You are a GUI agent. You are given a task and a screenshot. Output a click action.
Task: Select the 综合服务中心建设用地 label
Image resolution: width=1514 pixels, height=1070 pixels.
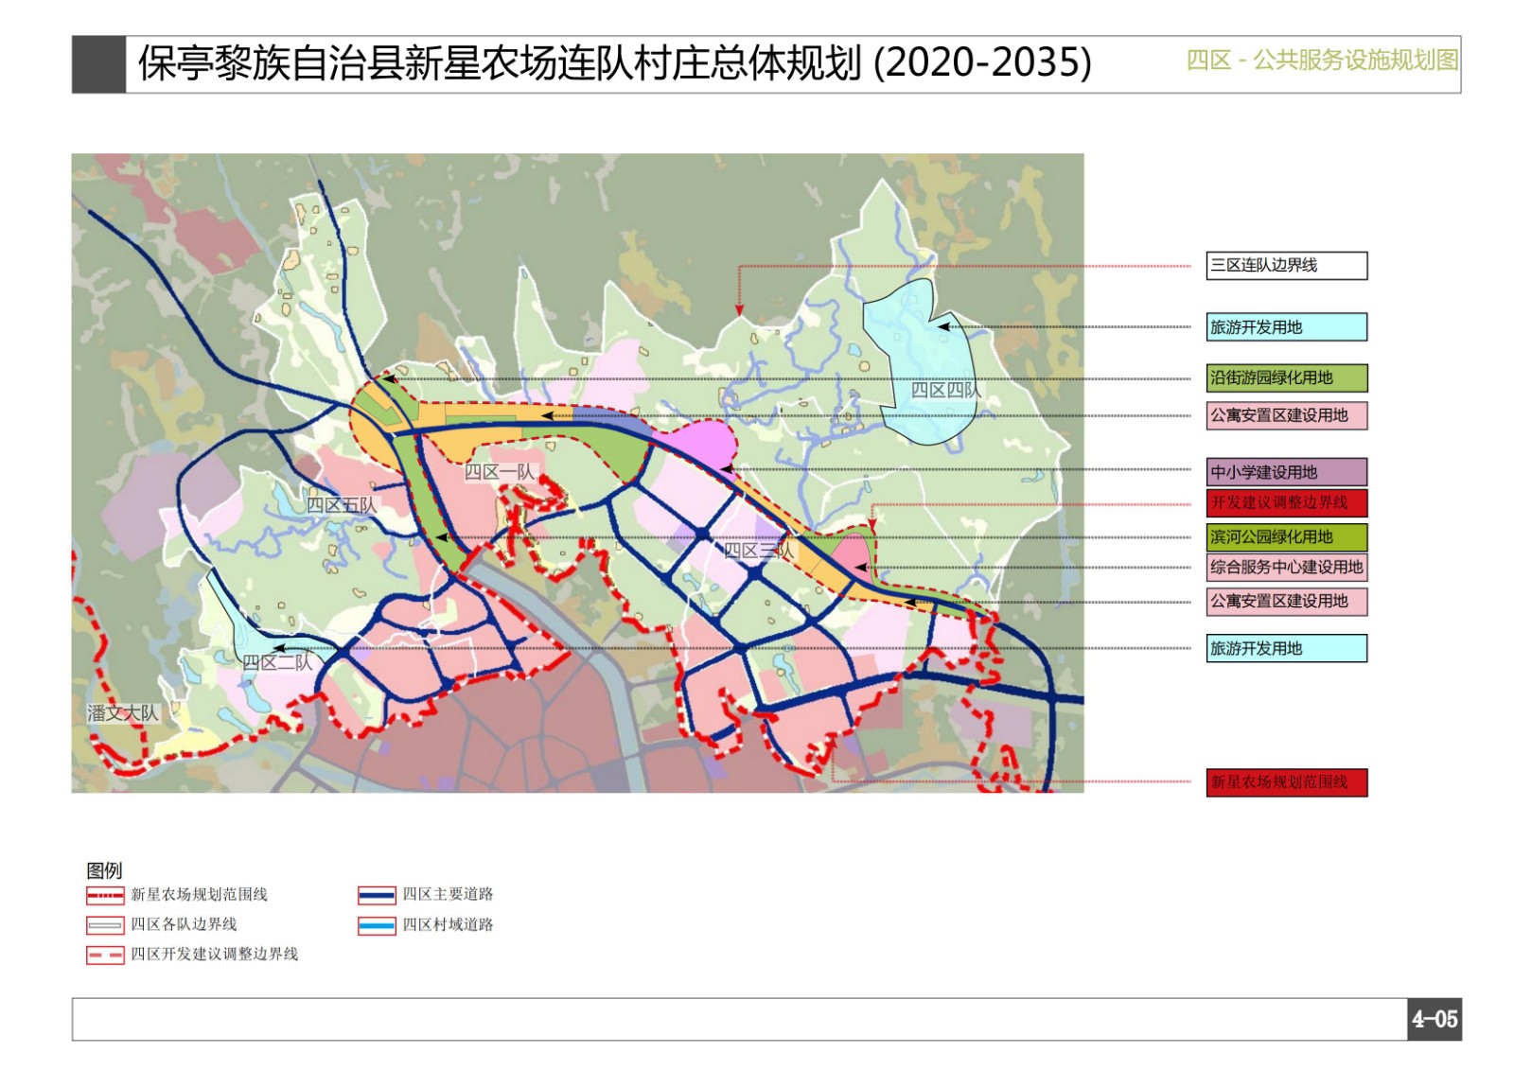(1286, 568)
